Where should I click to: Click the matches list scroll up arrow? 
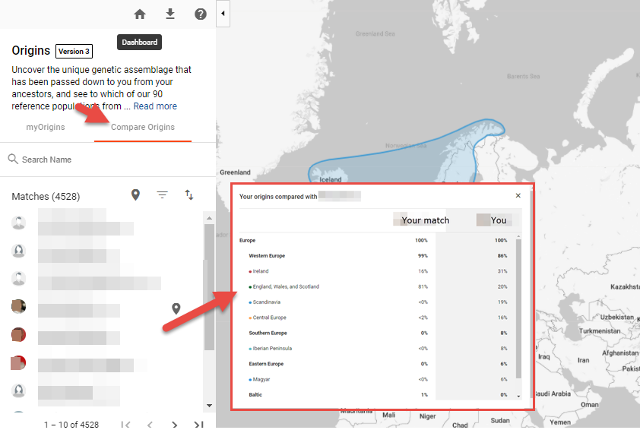pyautogui.click(x=209, y=218)
